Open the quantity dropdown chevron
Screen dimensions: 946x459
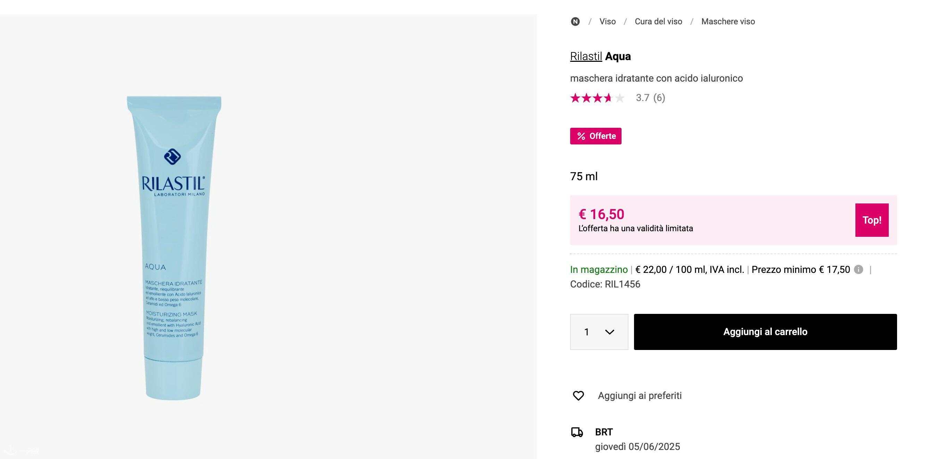(610, 332)
